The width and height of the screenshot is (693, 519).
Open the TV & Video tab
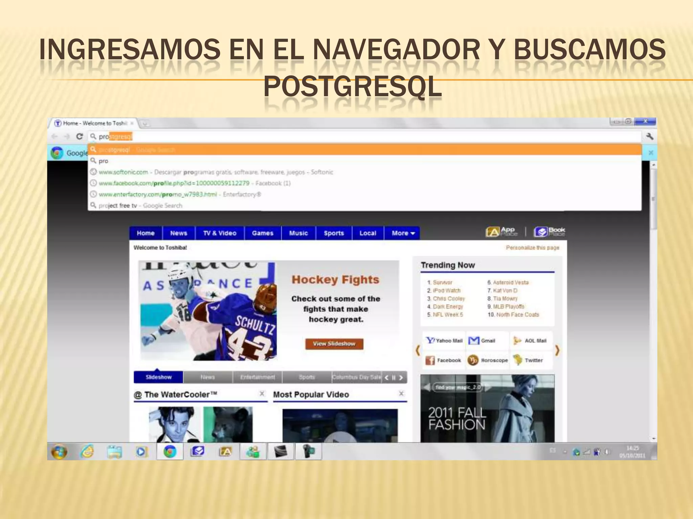(220, 233)
